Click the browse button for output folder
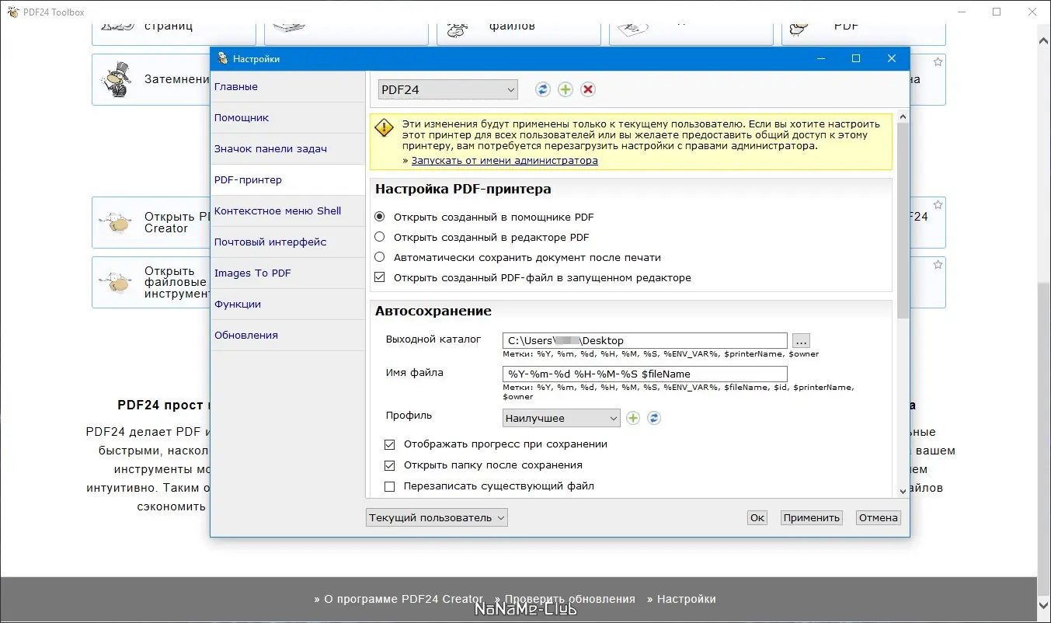This screenshot has width=1051, height=623. click(x=802, y=340)
